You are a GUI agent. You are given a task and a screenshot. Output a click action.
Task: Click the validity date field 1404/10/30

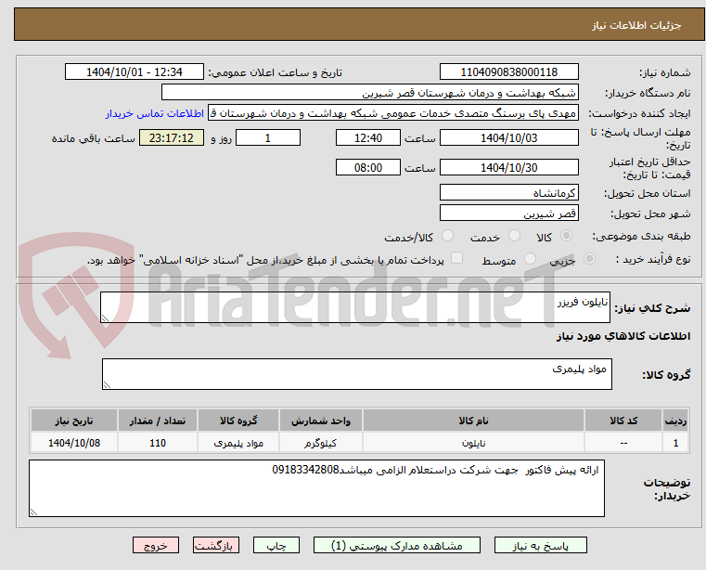[x=508, y=168]
